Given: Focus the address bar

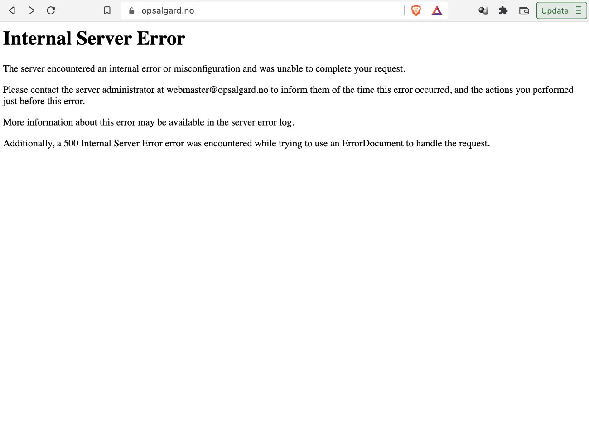Looking at the screenshot, I should pyautogui.click(x=272, y=10).
